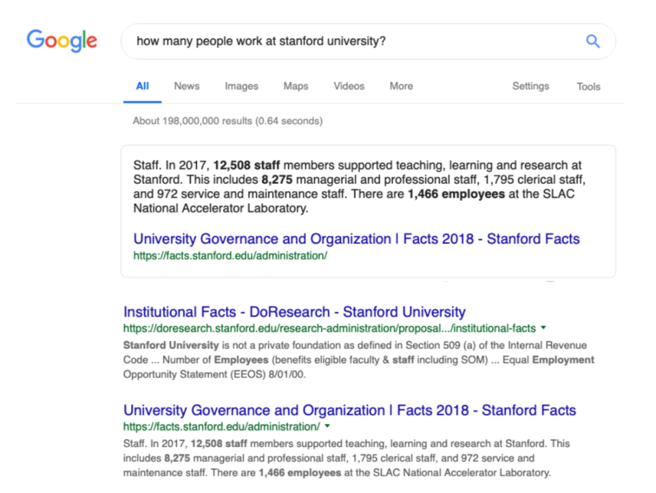Open Institutional Facts - DoResearch result
Screen dimensions: 656x493
(294, 312)
